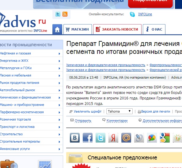This screenshot has height=168, width=182.
Task: Expand Лесная и мебельная arrow
Action: (59, 76)
